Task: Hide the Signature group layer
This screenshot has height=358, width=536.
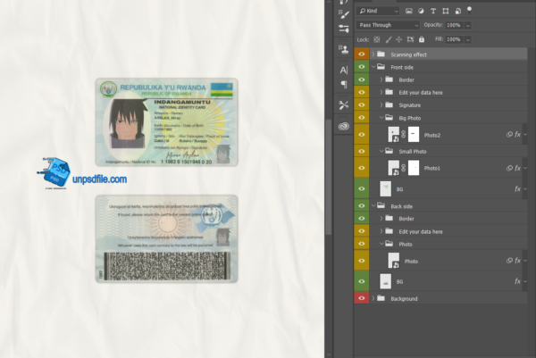Action: 361,104
